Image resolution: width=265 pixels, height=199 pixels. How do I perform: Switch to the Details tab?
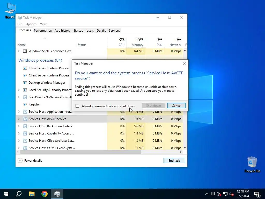(101, 31)
